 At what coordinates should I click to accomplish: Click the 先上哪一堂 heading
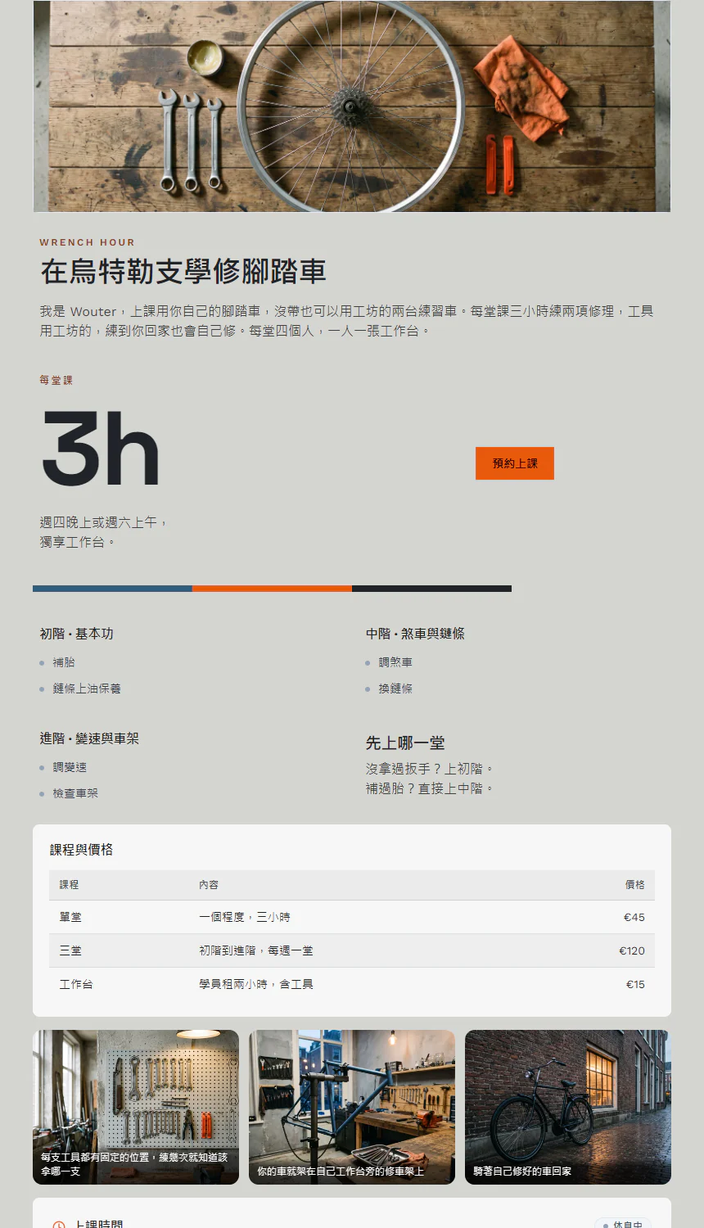pyautogui.click(x=405, y=743)
